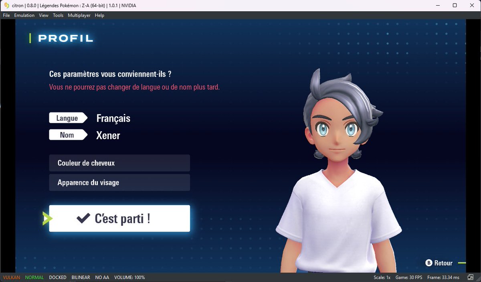
Task: Click the name field showing Xener
Action: pyautogui.click(x=109, y=135)
